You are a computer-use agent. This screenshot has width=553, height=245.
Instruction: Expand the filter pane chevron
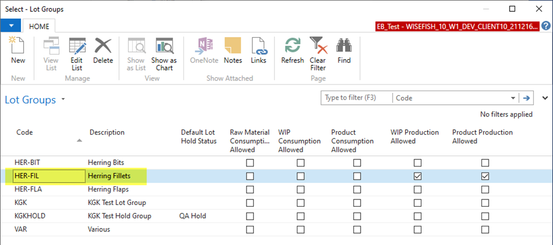545,97
